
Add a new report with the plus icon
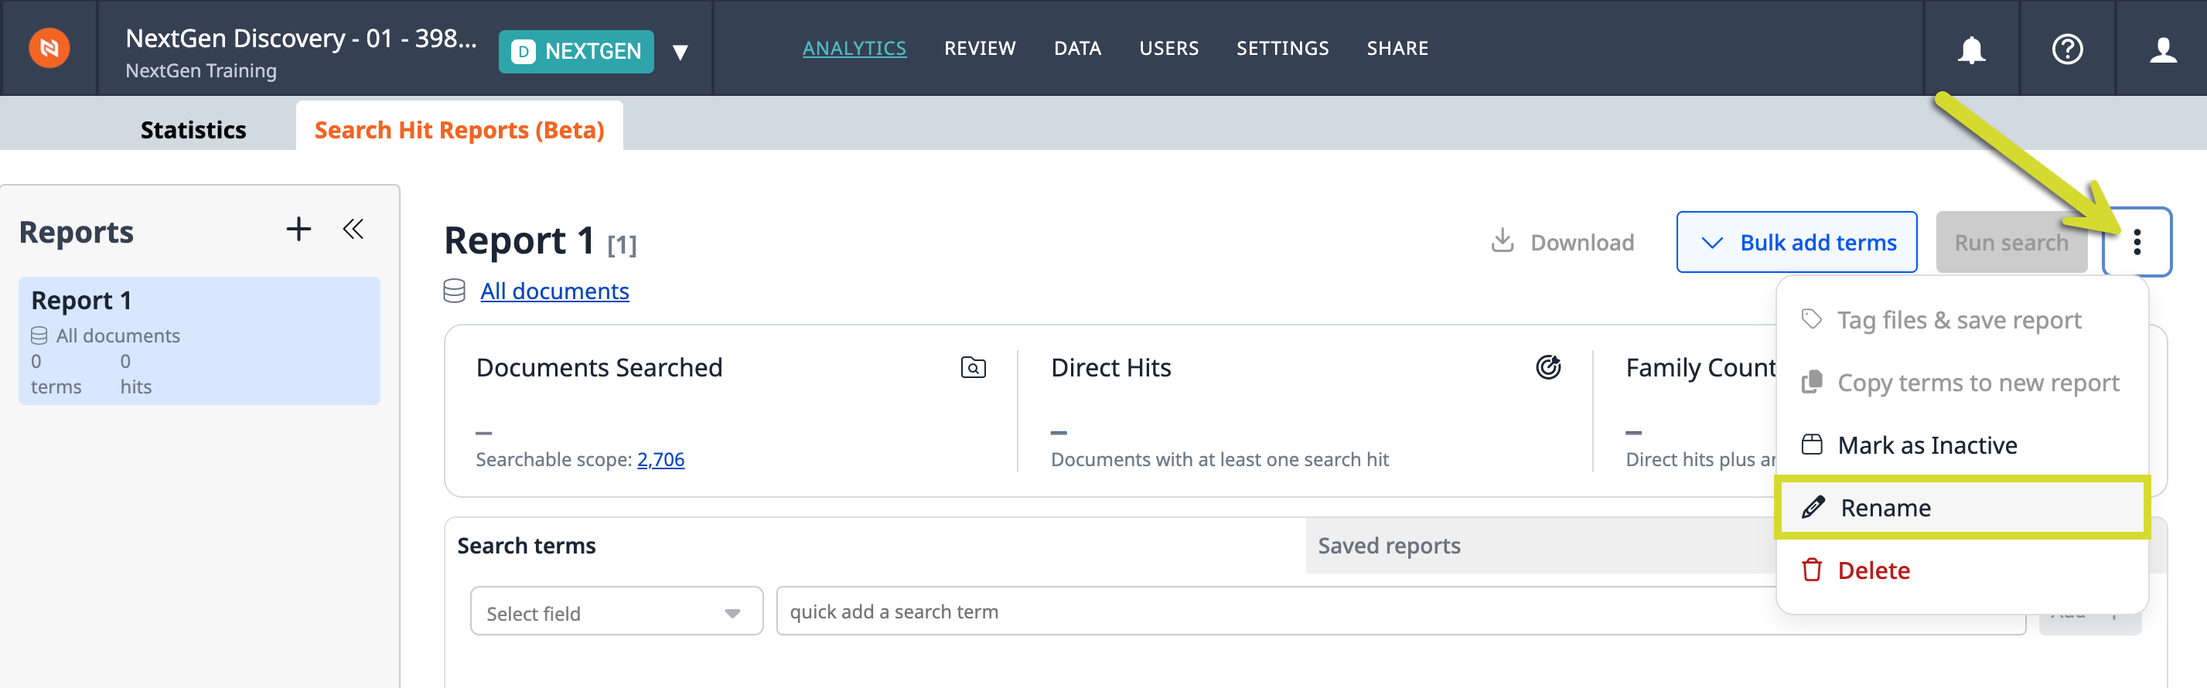[298, 229]
